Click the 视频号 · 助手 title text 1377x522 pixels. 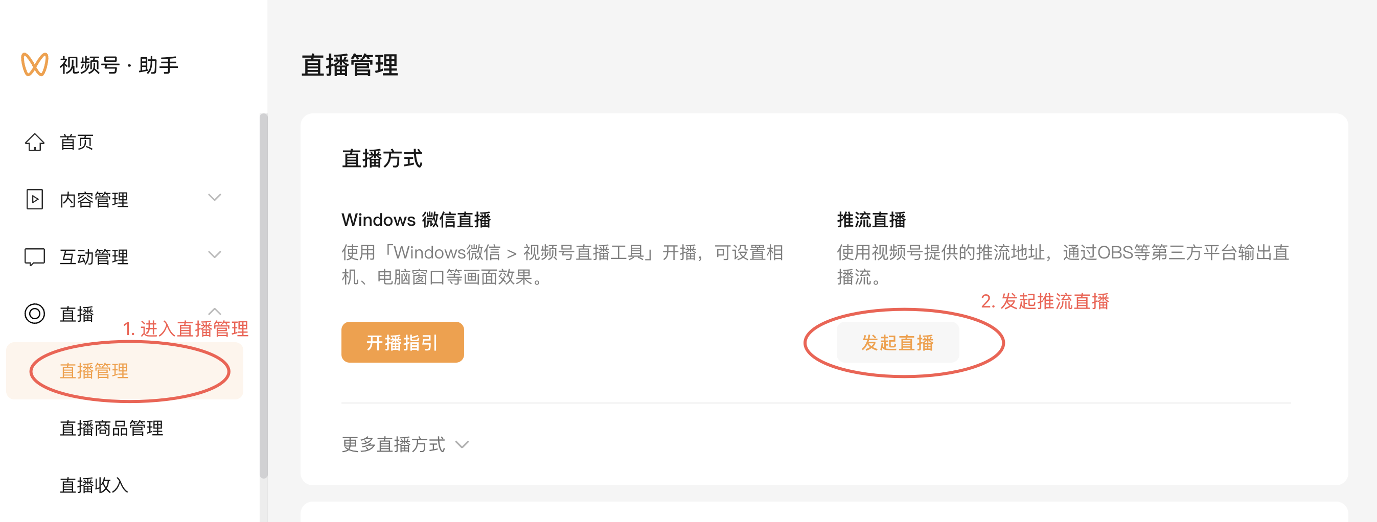click(x=119, y=65)
